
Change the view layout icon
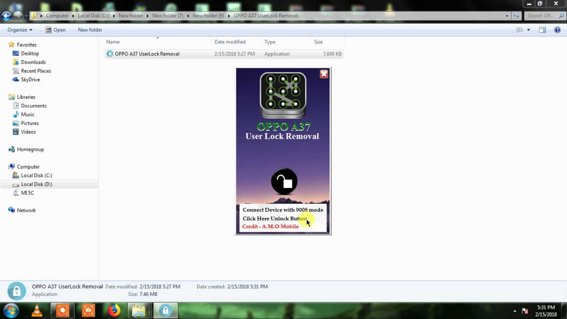(520, 30)
